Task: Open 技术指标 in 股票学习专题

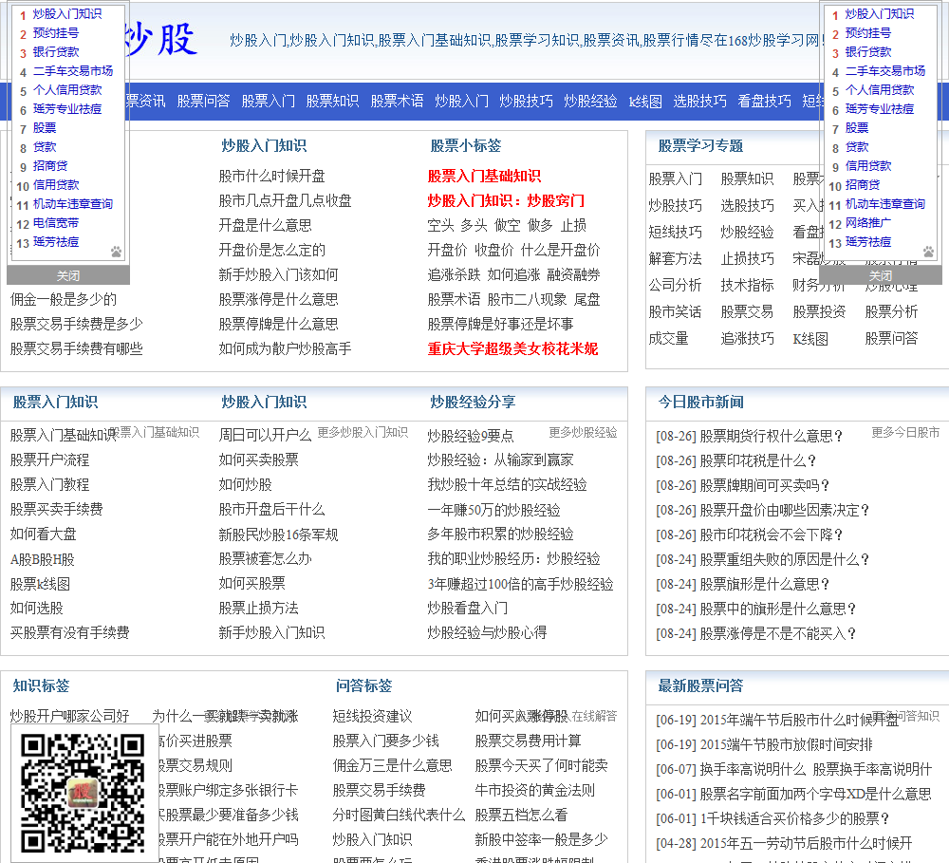Action: click(747, 285)
